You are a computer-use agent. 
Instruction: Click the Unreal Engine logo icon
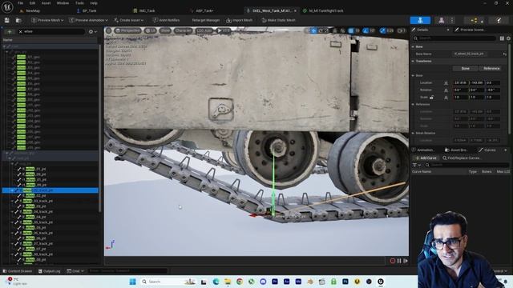coord(7,6)
